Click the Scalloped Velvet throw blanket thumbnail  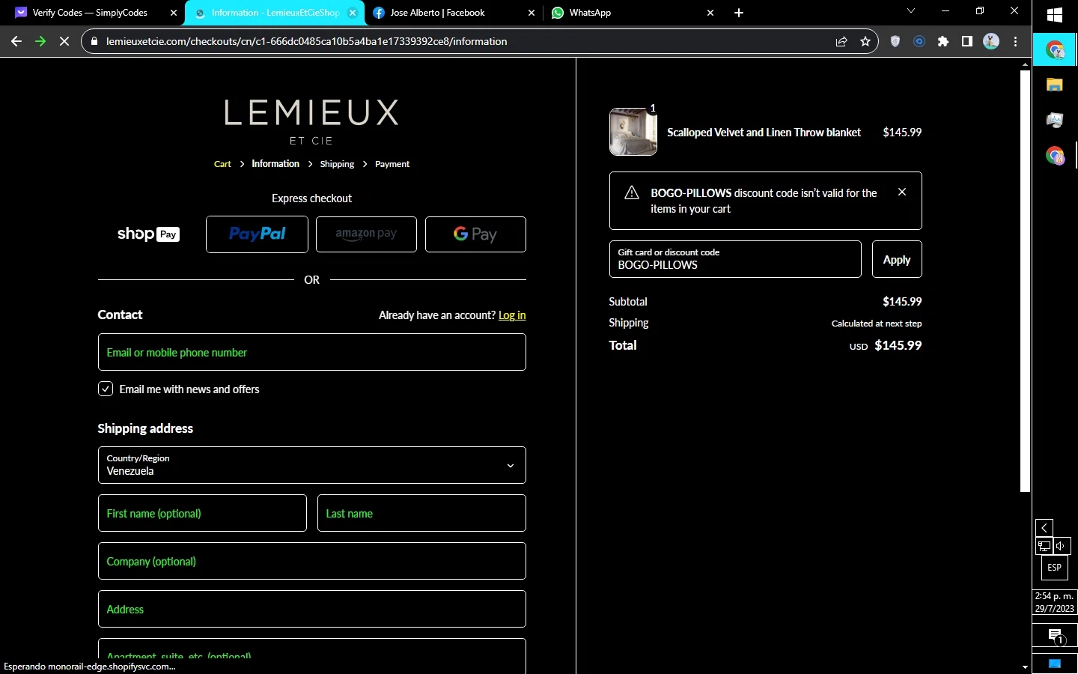633,132
